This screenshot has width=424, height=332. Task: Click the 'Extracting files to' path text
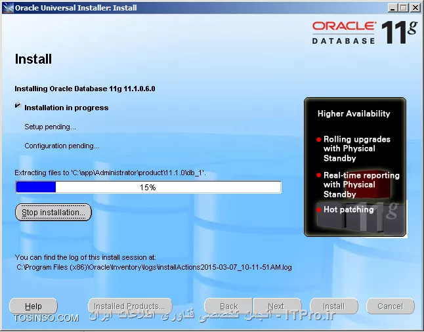coord(110,173)
